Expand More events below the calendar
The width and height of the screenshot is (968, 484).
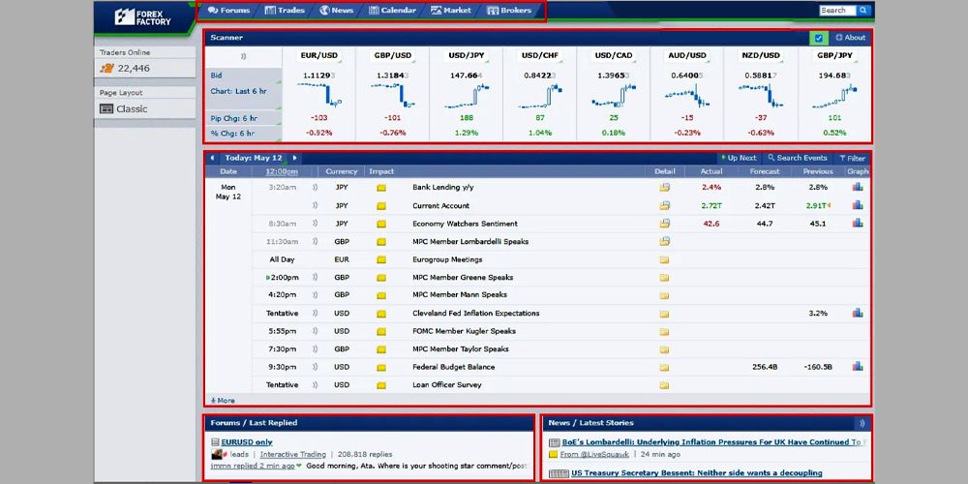pyautogui.click(x=223, y=401)
